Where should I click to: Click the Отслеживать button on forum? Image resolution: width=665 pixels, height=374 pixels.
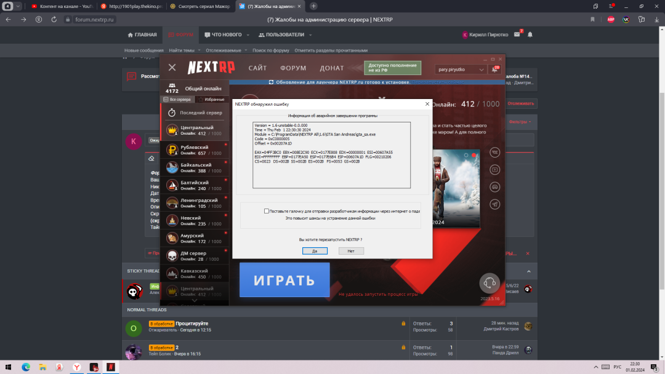(521, 103)
